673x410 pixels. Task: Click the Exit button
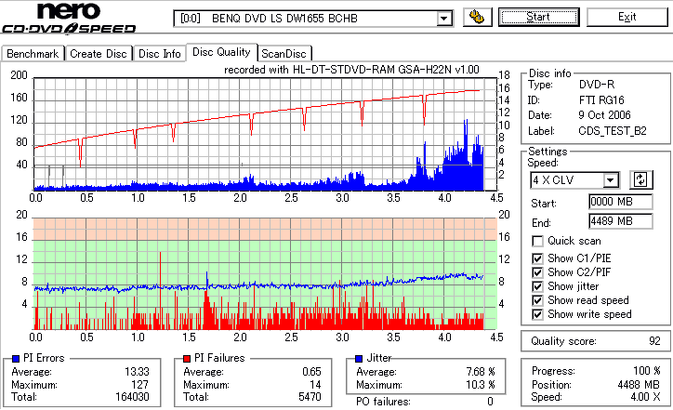coord(627,17)
